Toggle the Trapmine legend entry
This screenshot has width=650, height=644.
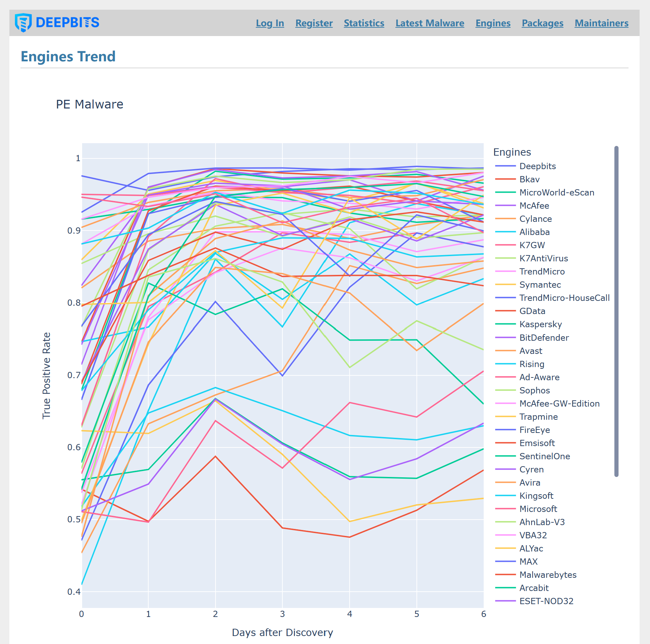[526, 417]
